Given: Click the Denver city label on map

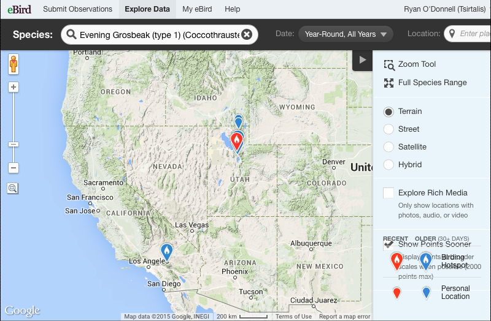Looking at the screenshot, I should (333, 162).
